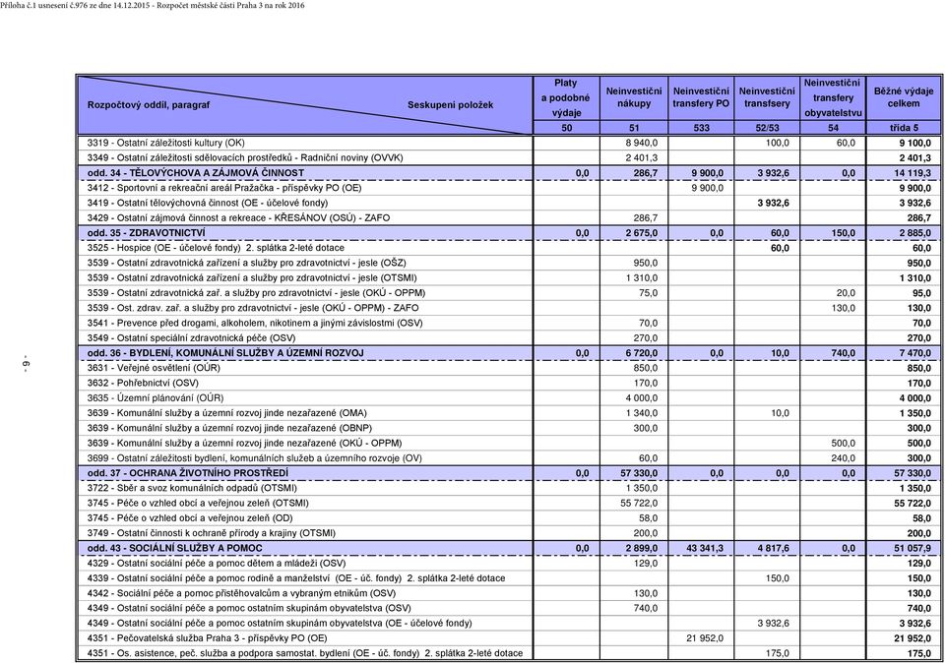
Task: Select the PO transfer value '21 952,0' in row 4351
Action: [x=705, y=638]
